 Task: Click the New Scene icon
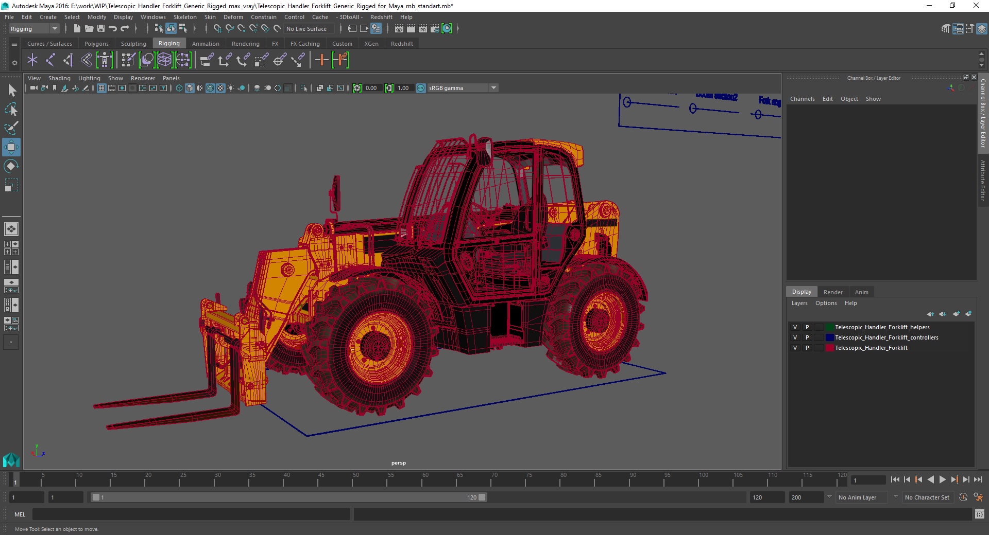77,29
